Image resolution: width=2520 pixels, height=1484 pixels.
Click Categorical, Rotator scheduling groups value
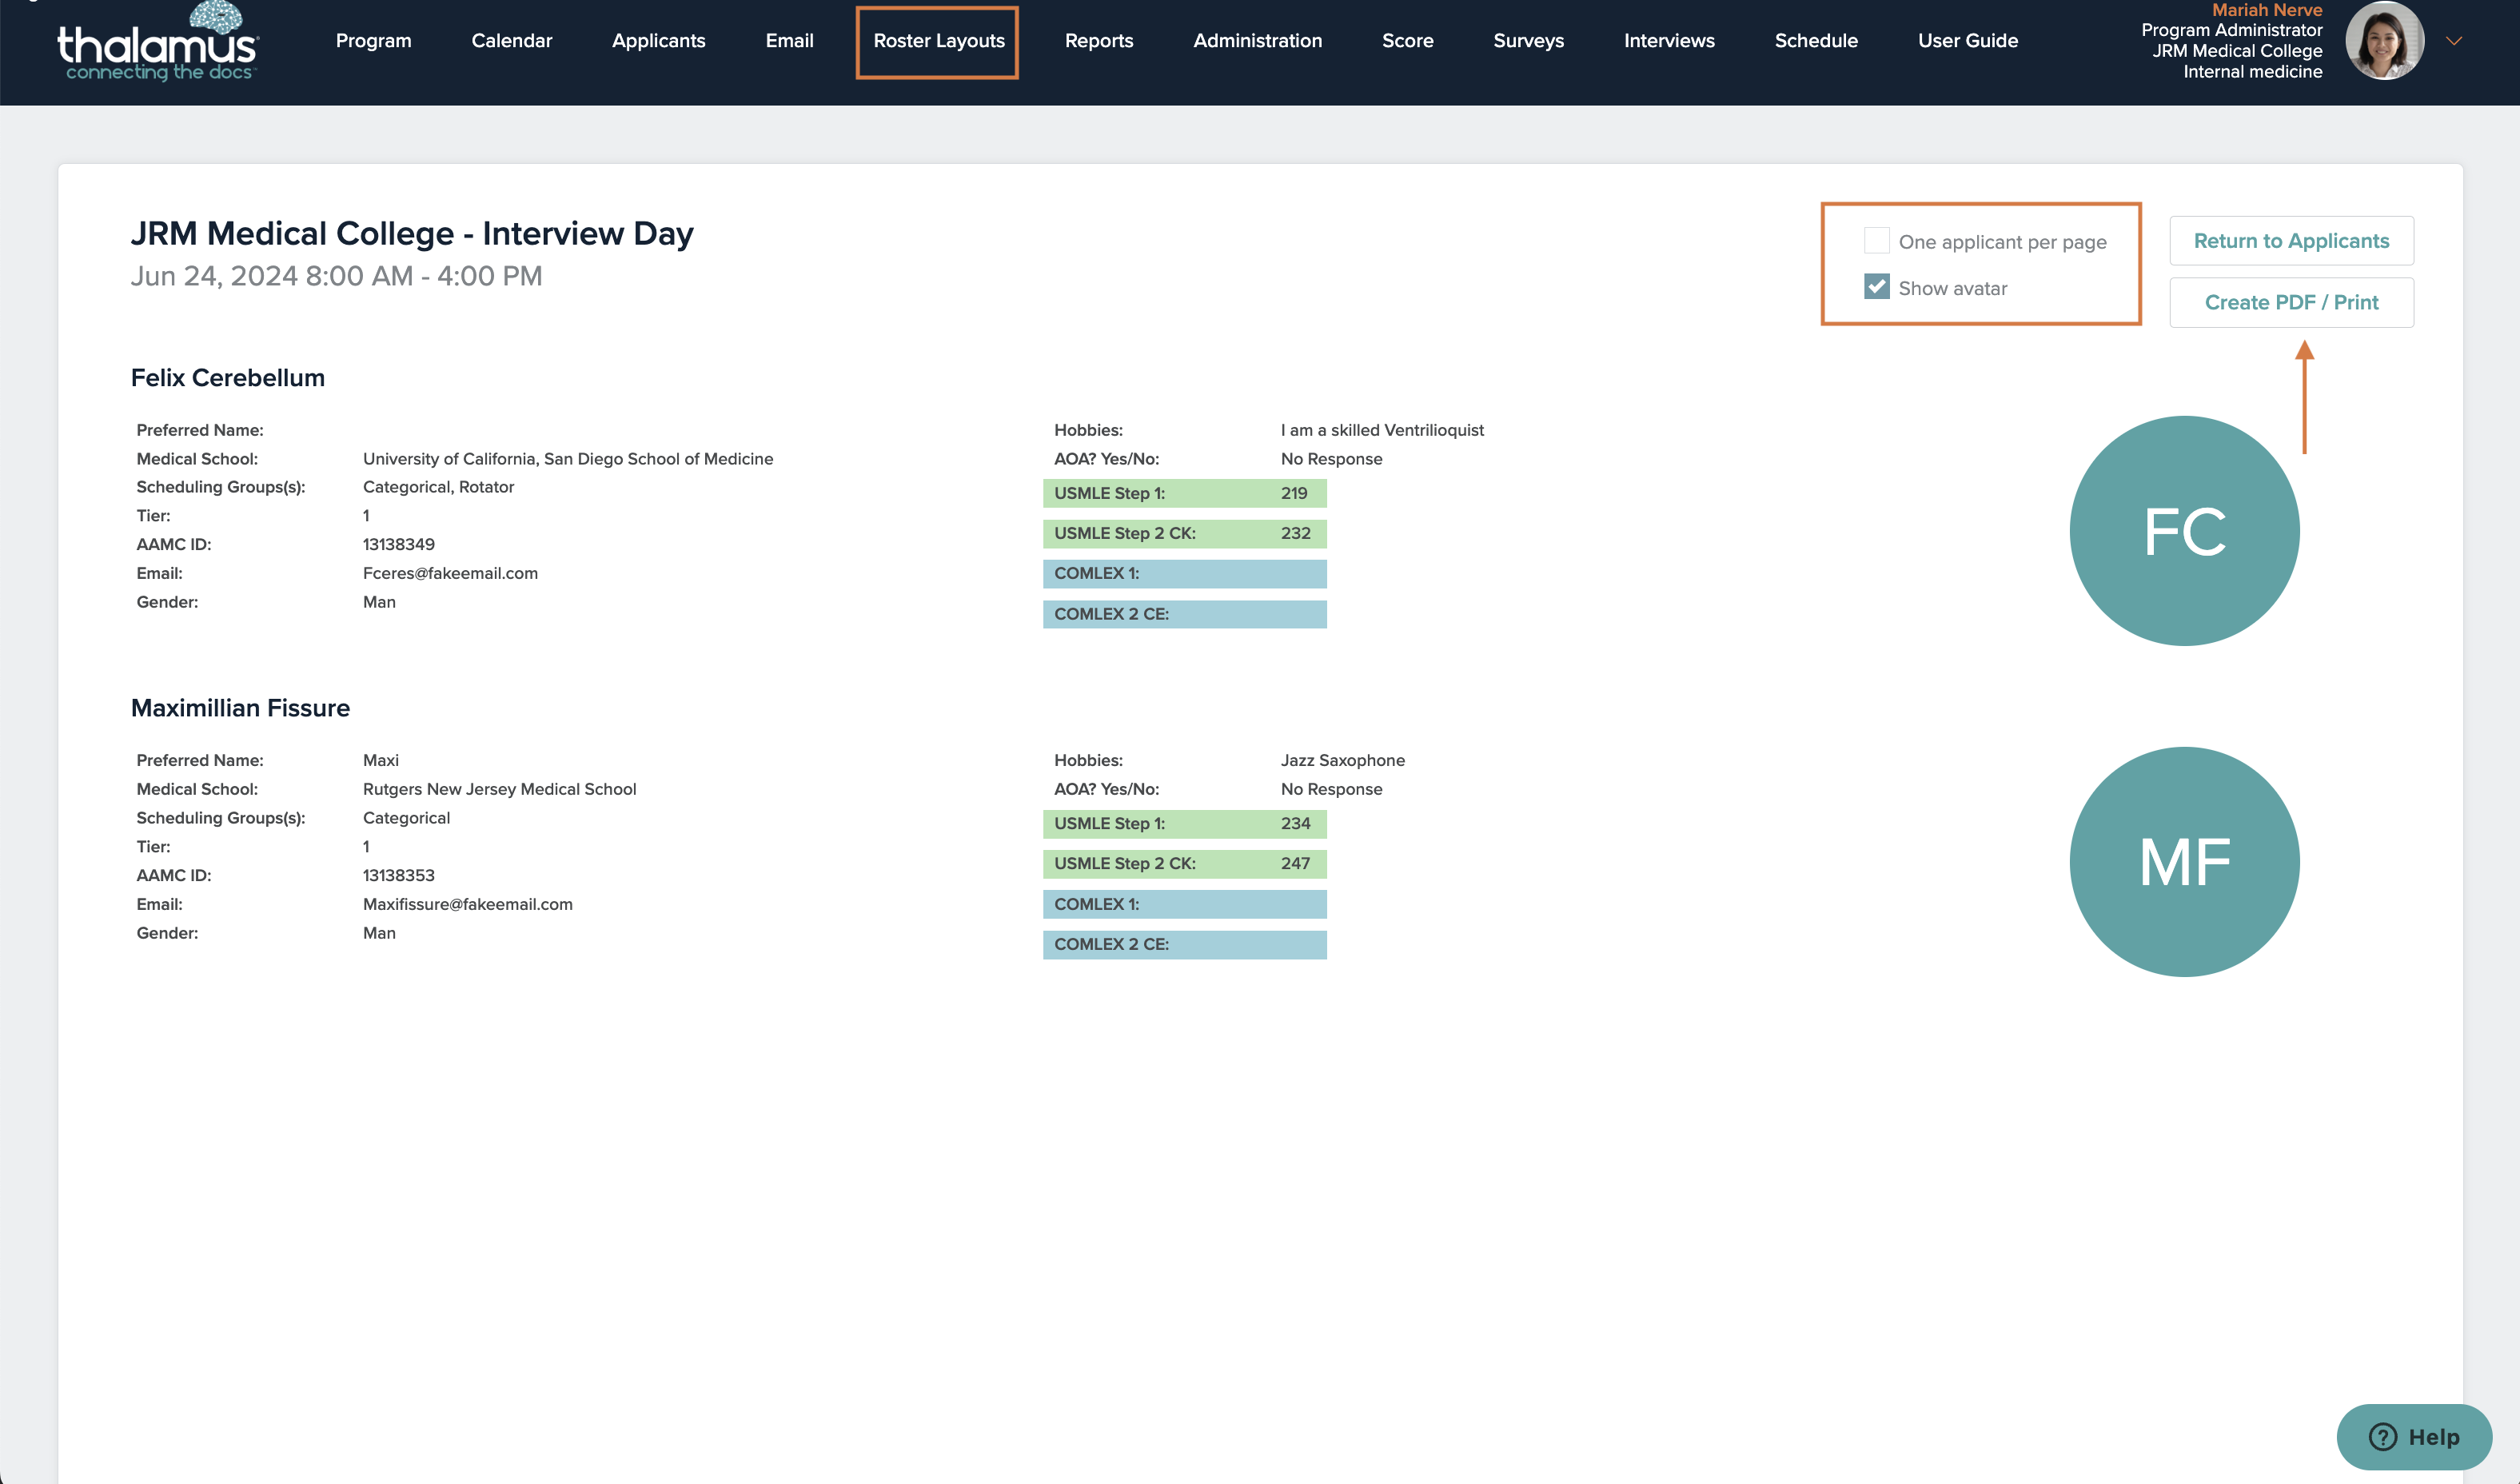tap(438, 487)
